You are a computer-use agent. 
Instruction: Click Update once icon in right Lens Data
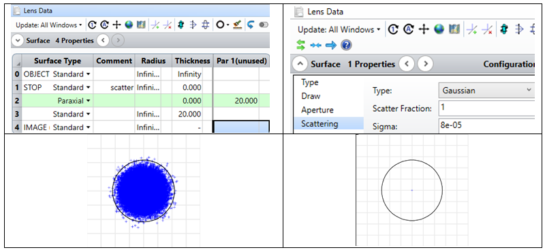393,30
